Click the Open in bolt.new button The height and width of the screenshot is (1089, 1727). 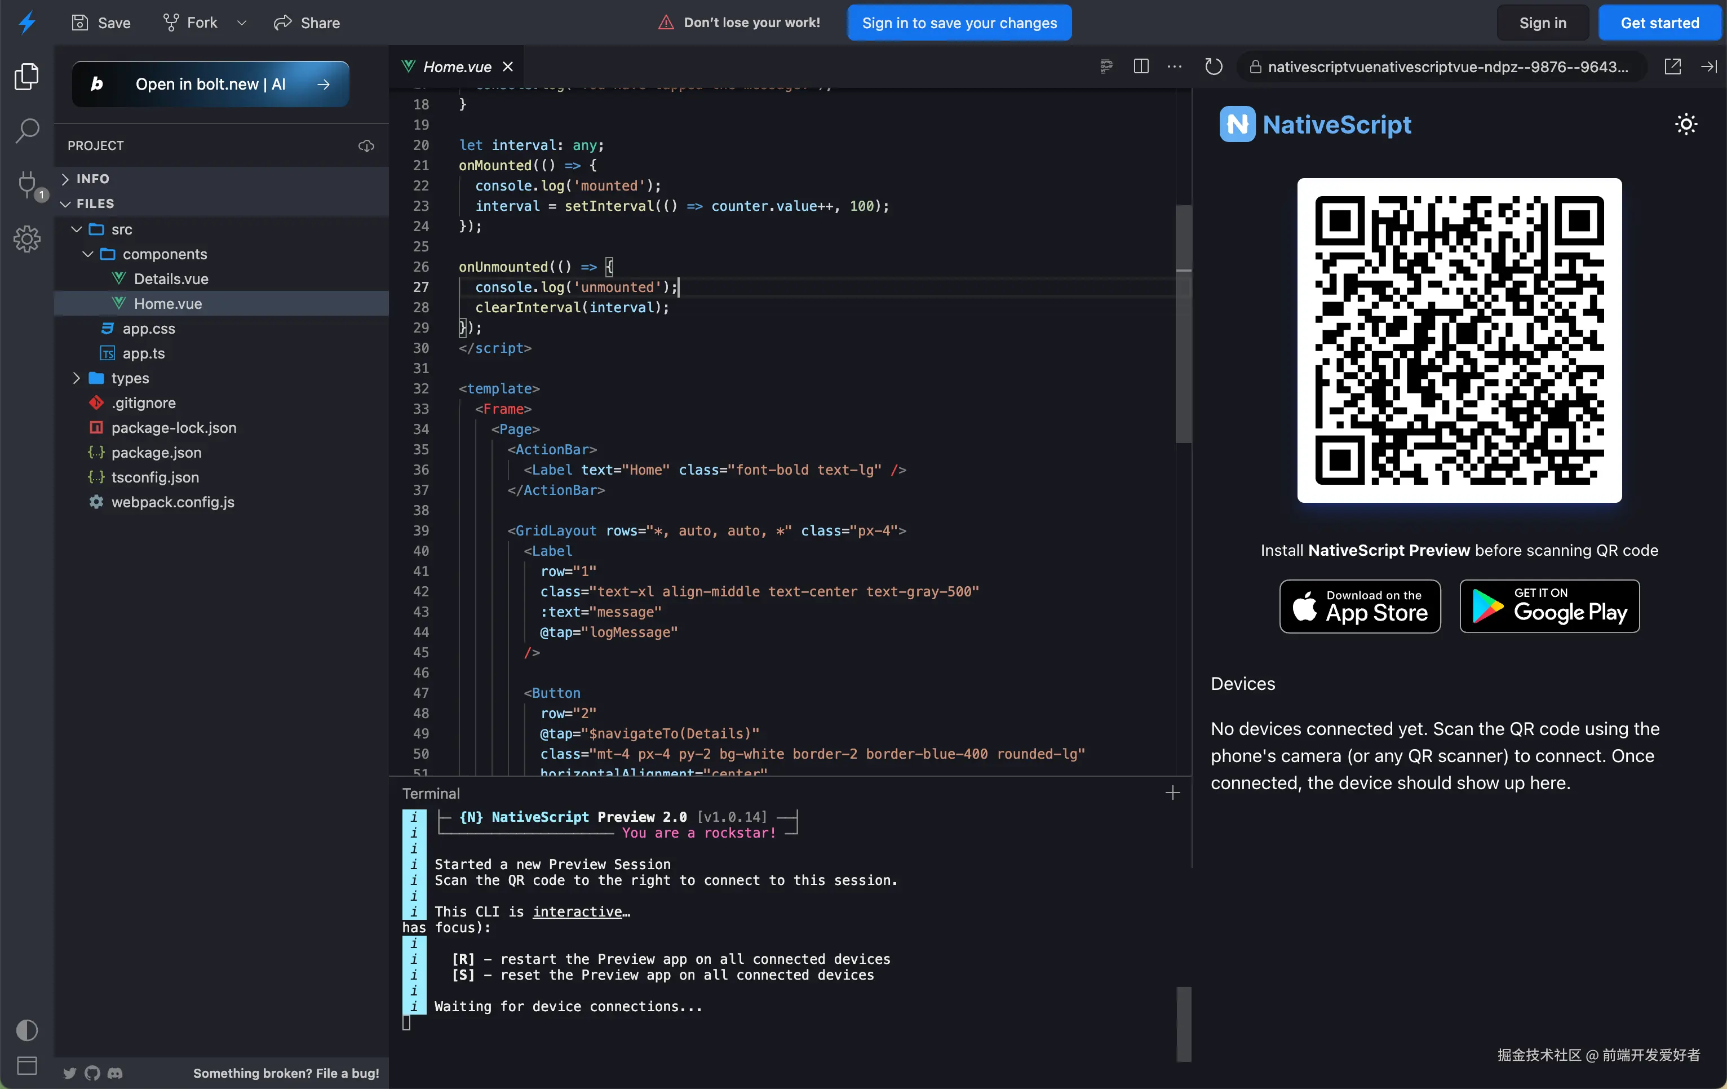[x=210, y=84]
